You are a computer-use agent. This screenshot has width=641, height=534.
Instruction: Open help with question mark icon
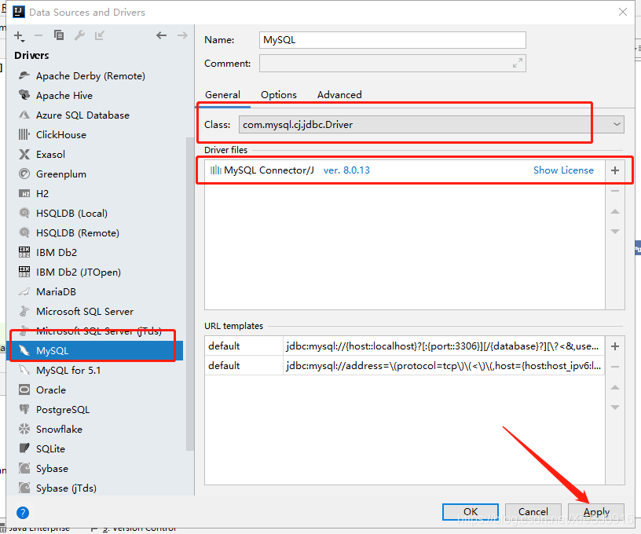[x=23, y=512]
